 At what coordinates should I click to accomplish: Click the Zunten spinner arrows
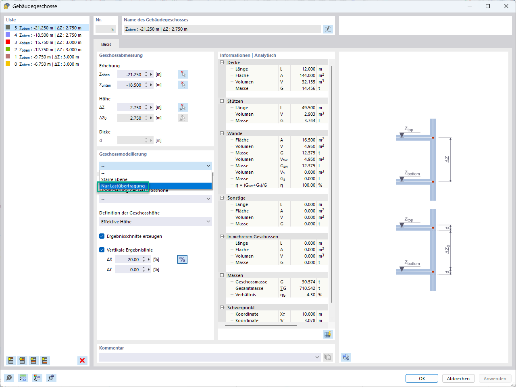[146, 85]
